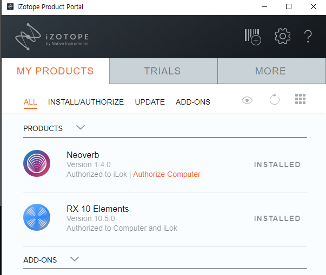Expand the ADD-ONS section chevron
The width and height of the screenshot is (326, 275).
pos(75,259)
